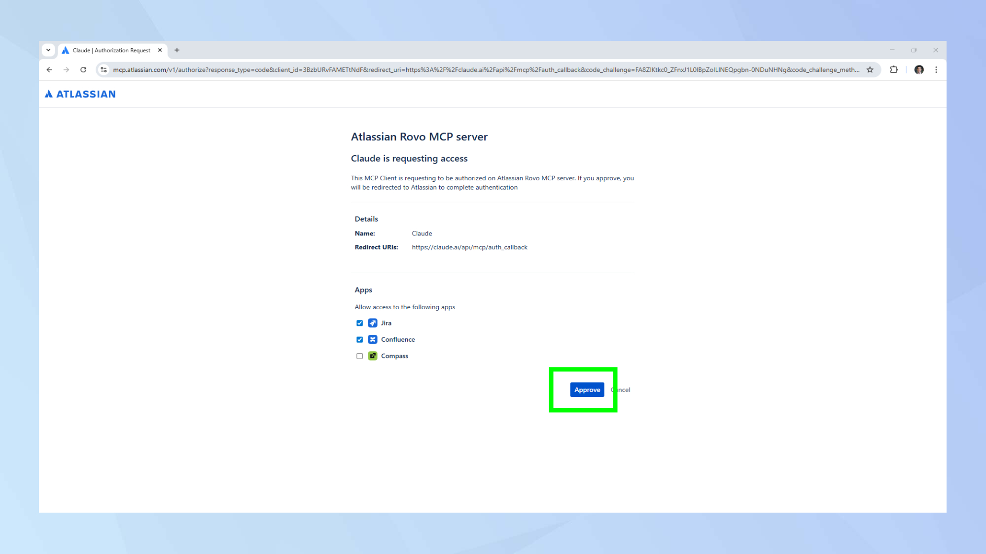Click the Compass app icon
The image size is (986, 554).
(373, 356)
